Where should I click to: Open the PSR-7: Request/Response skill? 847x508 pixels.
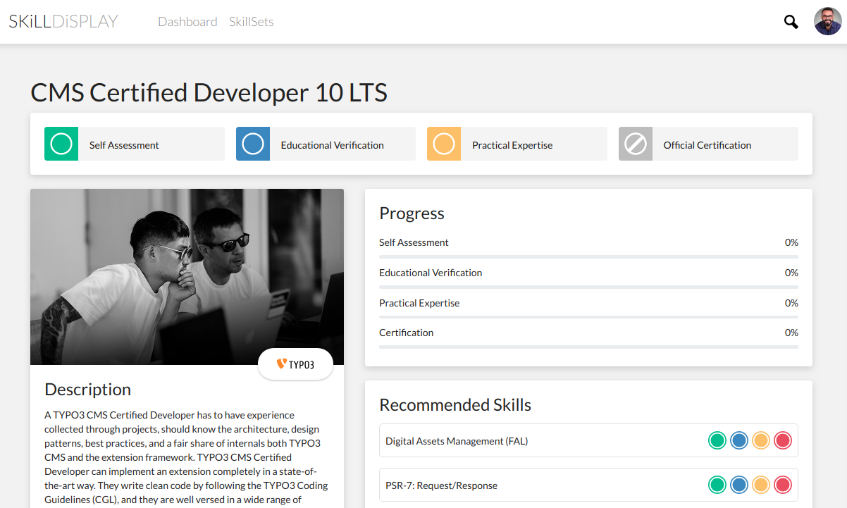[441, 485]
